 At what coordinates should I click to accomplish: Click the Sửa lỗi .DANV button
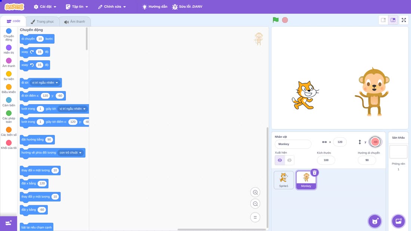tap(187, 7)
